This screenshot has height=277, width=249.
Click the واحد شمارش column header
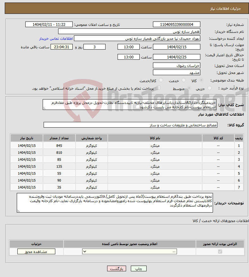point(92,138)
